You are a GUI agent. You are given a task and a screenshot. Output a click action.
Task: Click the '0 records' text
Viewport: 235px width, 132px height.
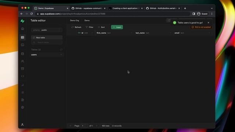coord(117,126)
